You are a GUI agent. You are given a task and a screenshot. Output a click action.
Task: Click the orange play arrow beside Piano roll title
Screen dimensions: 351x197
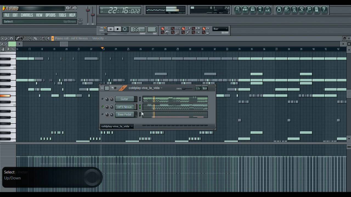53,39
